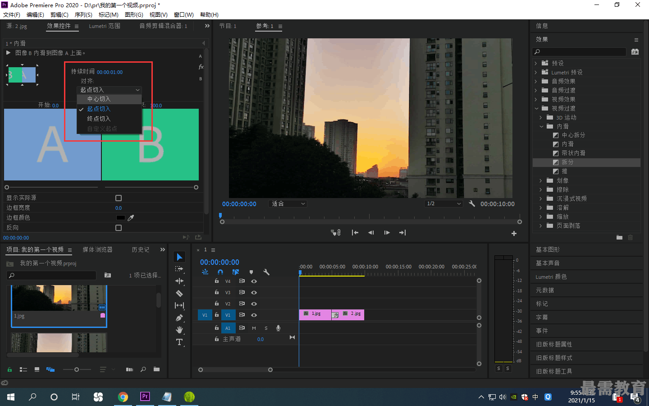The height and width of the screenshot is (406, 649).
Task: Select the Selection tool arrow
Action: tap(179, 257)
